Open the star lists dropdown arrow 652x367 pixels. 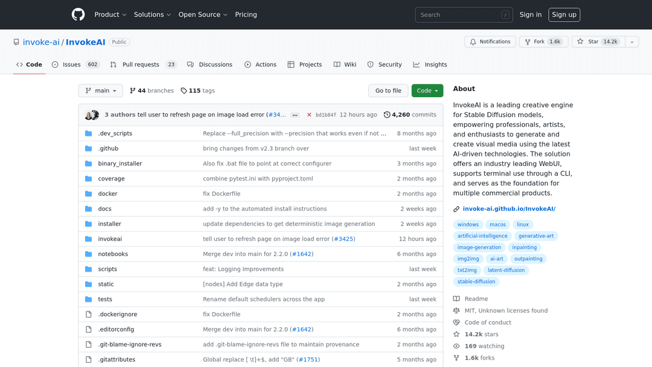coord(631,42)
